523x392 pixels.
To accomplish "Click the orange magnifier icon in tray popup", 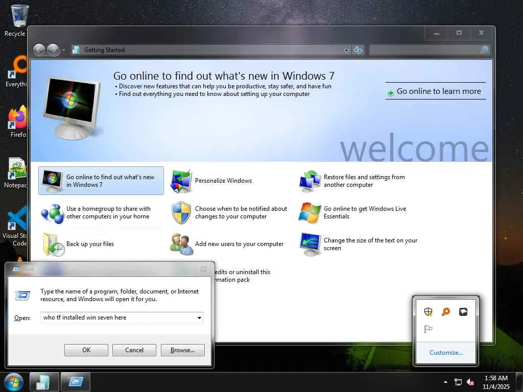I will 445,312.
